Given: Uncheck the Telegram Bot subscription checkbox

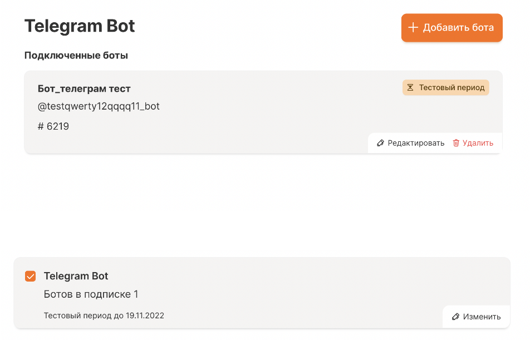Looking at the screenshot, I should pos(31,276).
